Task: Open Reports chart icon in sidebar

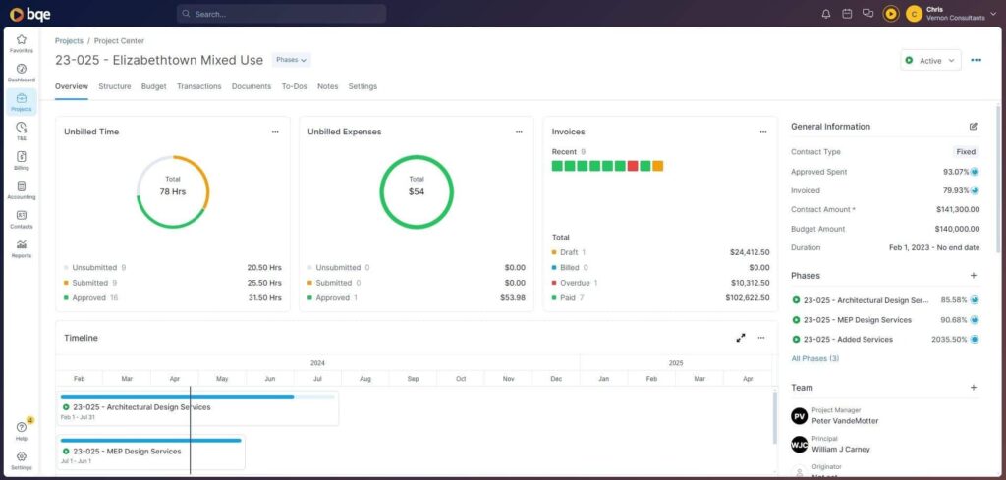Action: [21, 247]
